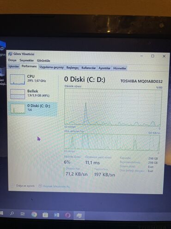171x229 pixels.
Task: Open the Görüntüle menu
Action: (43, 60)
